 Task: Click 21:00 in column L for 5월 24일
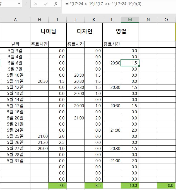(112, 130)
